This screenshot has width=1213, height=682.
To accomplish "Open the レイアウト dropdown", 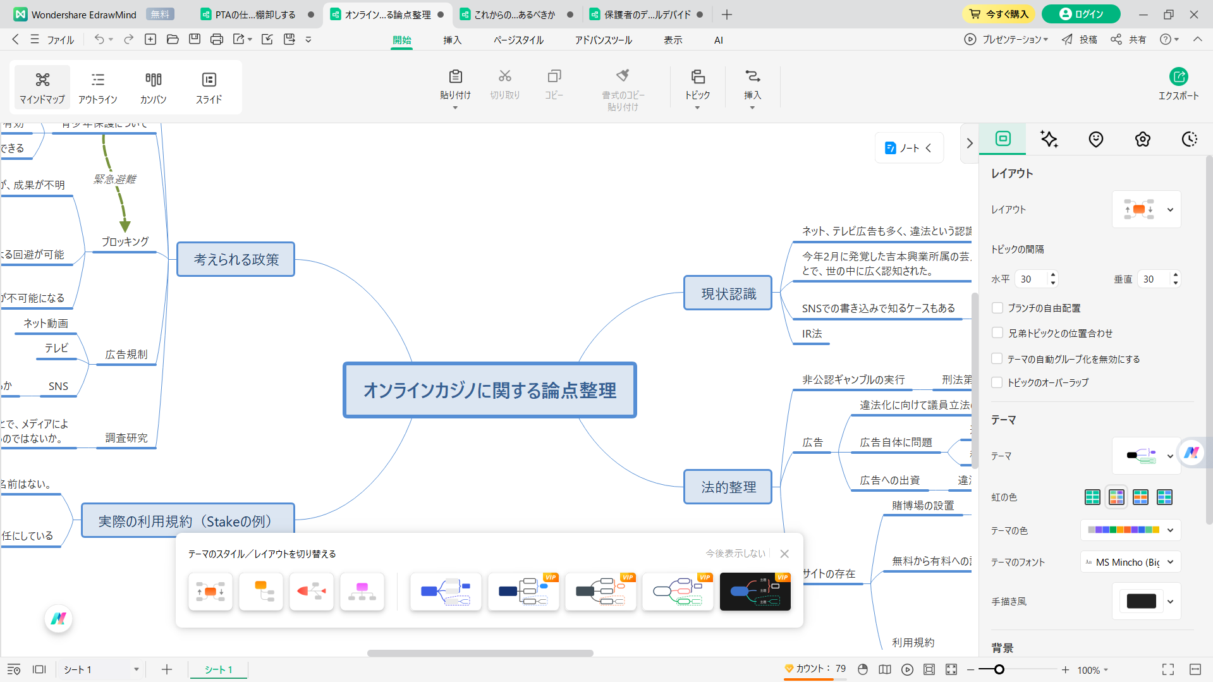I will point(1170,209).
